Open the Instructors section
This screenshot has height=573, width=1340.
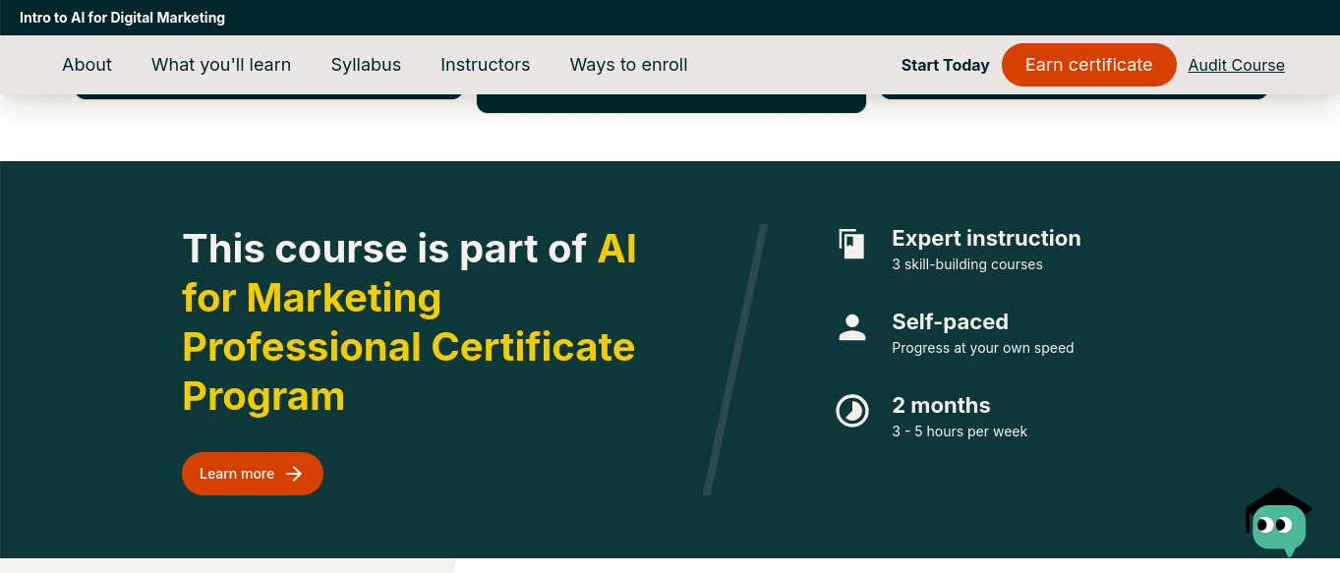pyautogui.click(x=485, y=65)
